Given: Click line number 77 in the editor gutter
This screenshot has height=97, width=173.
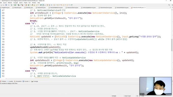Looking at the screenshot, I should (3, 37).
